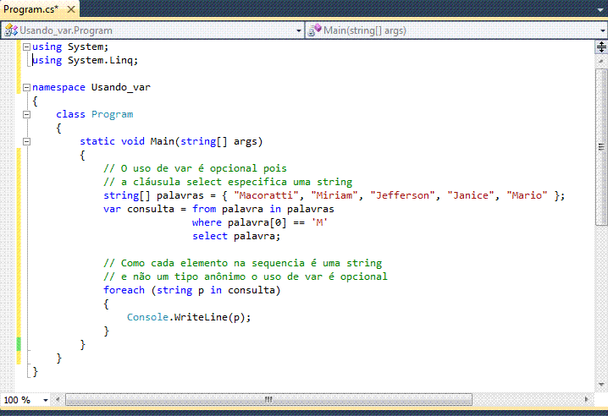608x416 pixels.
Task: Click the "Macoratti" string literal
Action: click(x=272, y=195)
